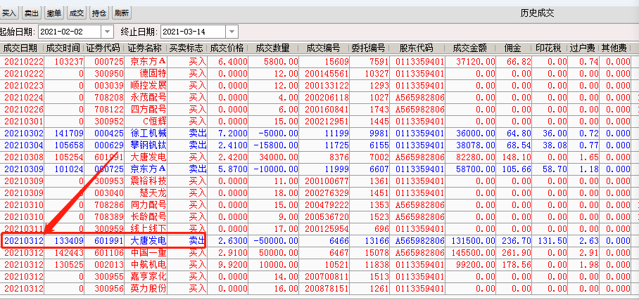The height and width of the screenshot is (300, 639).
Task: Click the 卖出 (Sell) toolbar button
Action: coord(31,13)
